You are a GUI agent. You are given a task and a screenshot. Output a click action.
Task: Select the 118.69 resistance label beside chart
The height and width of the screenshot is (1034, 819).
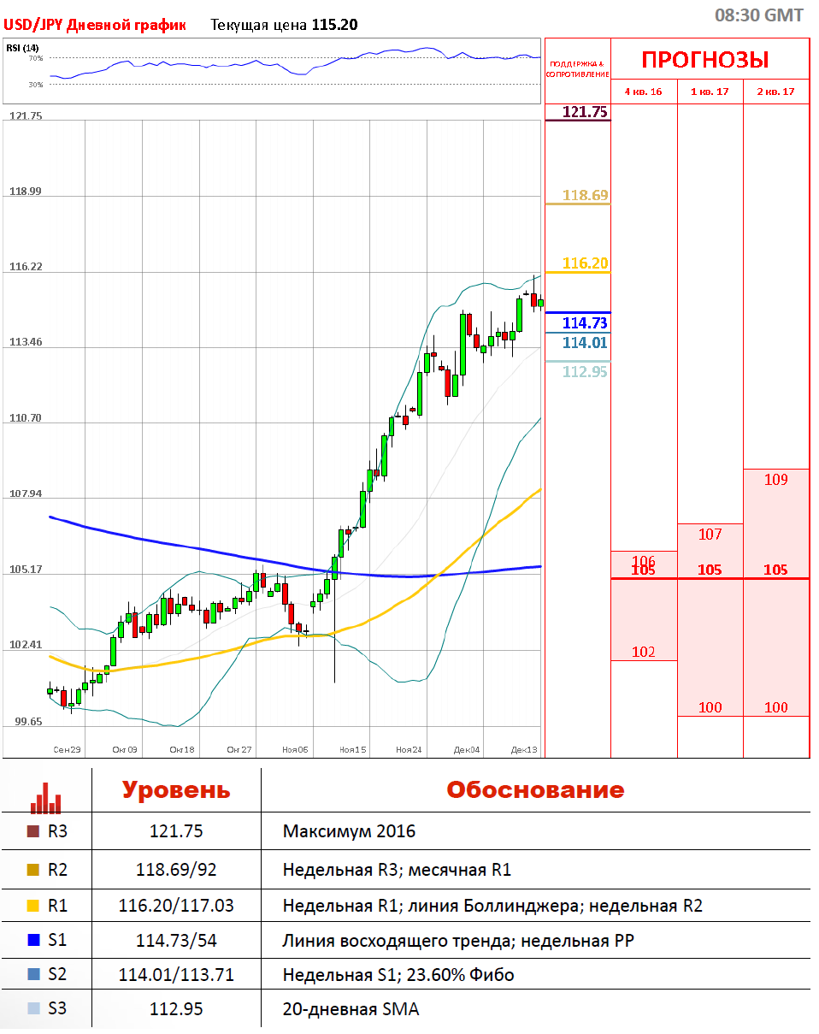pyautogui.click(x=585, y=196)
